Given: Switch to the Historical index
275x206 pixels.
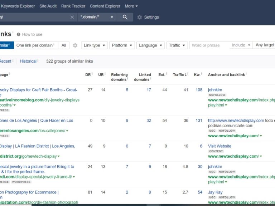Looking at the screenshot, I should tap(28, 61).
